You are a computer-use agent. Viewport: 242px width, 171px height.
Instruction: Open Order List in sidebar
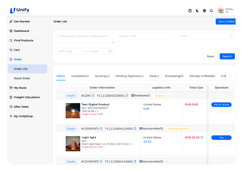(28, 69)
